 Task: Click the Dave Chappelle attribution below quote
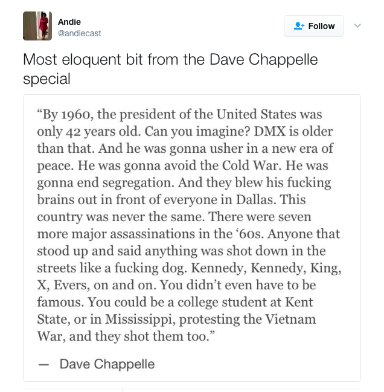[107, 364]
